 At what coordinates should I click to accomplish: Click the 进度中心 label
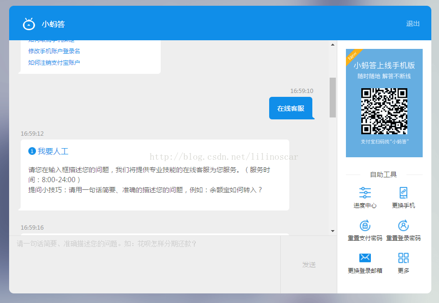point(365,206)
